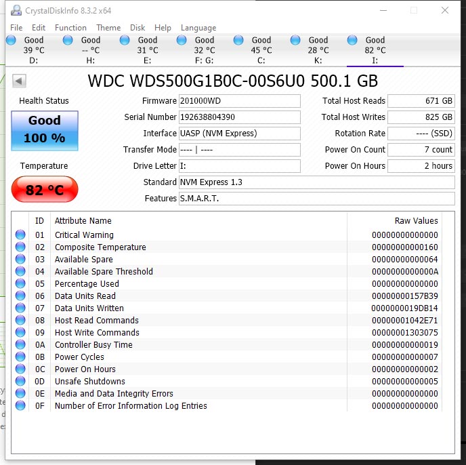Open the Theme menu

click(108, 28)
